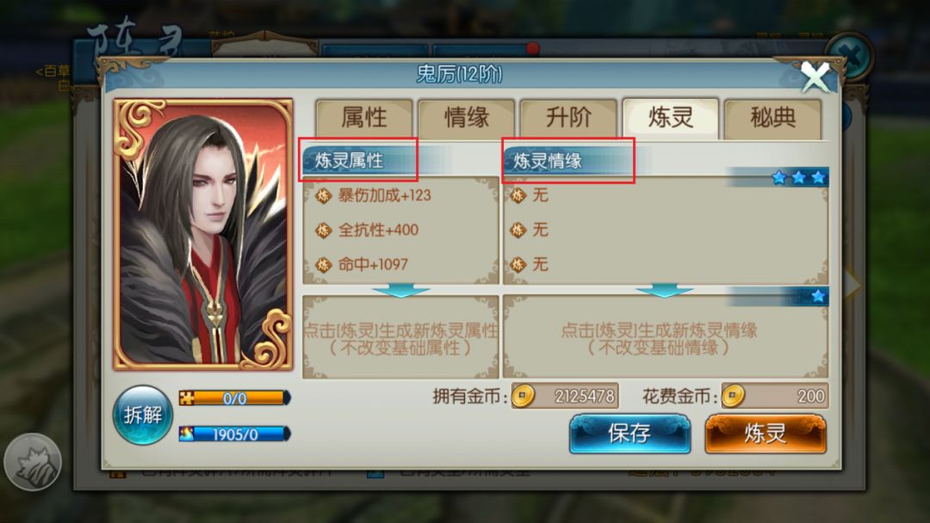Click the orange 0/0 progress bar

coord(235,398)
